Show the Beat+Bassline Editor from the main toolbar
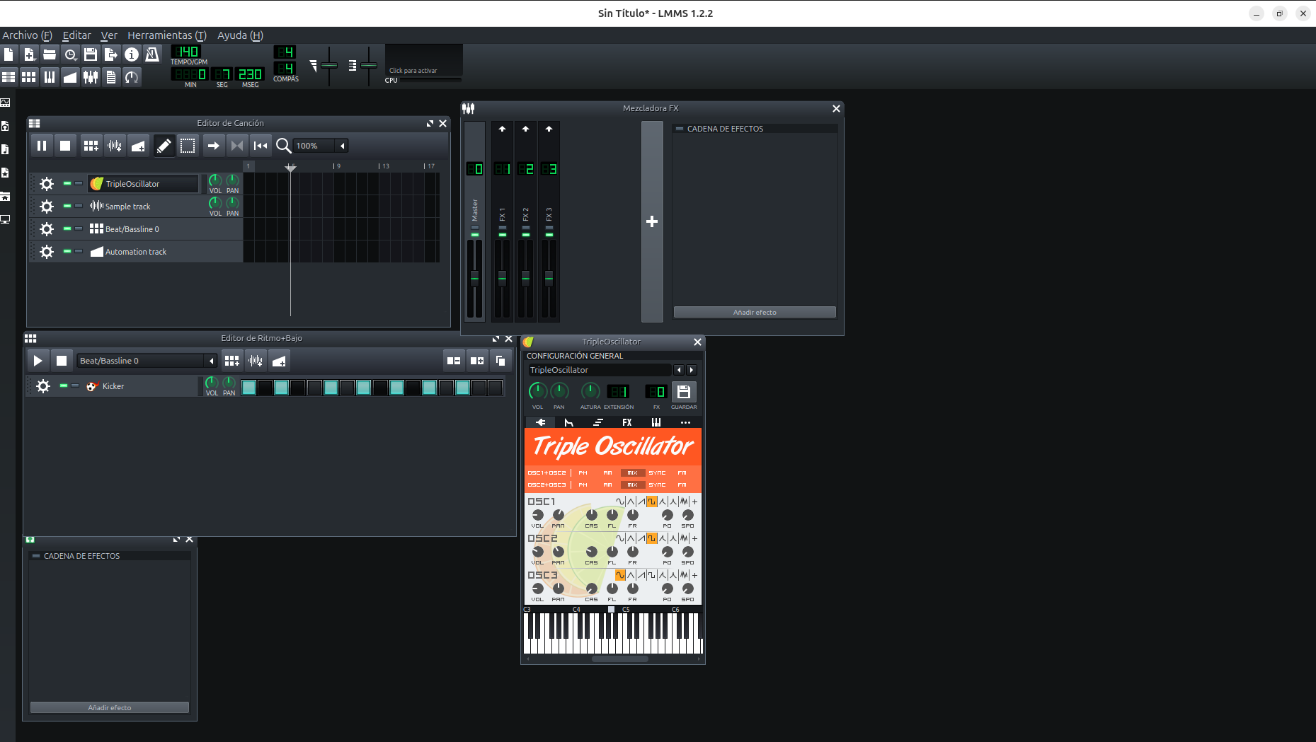The height and width of the screenshot is (742, 1316). coord(29,77)
